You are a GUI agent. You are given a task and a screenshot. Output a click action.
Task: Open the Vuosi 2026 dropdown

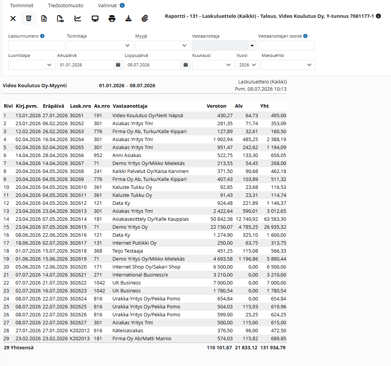coord(248,65)
